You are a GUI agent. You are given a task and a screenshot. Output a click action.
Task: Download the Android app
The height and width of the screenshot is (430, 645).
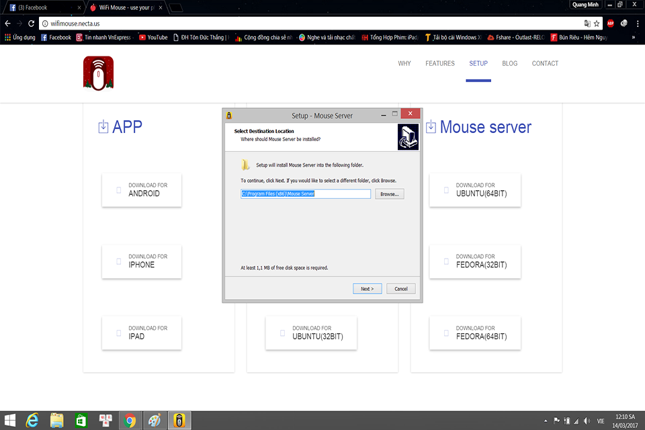(x=142, y=190)
